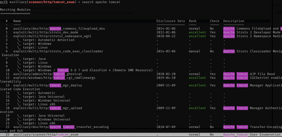Click 'Apache Tomcat User Enumeration' description
Screen dimensions: 282x137
click(252, 134)
